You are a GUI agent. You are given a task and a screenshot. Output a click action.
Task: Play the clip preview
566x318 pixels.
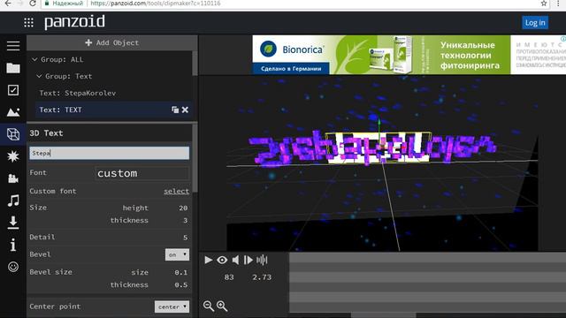click(x=209, y=260)
